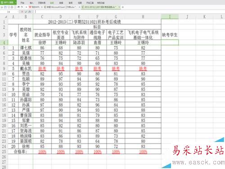The image size is (225, 169).
Task: Click student name cell 孙露阳
Action: click(x=26, y=100)
